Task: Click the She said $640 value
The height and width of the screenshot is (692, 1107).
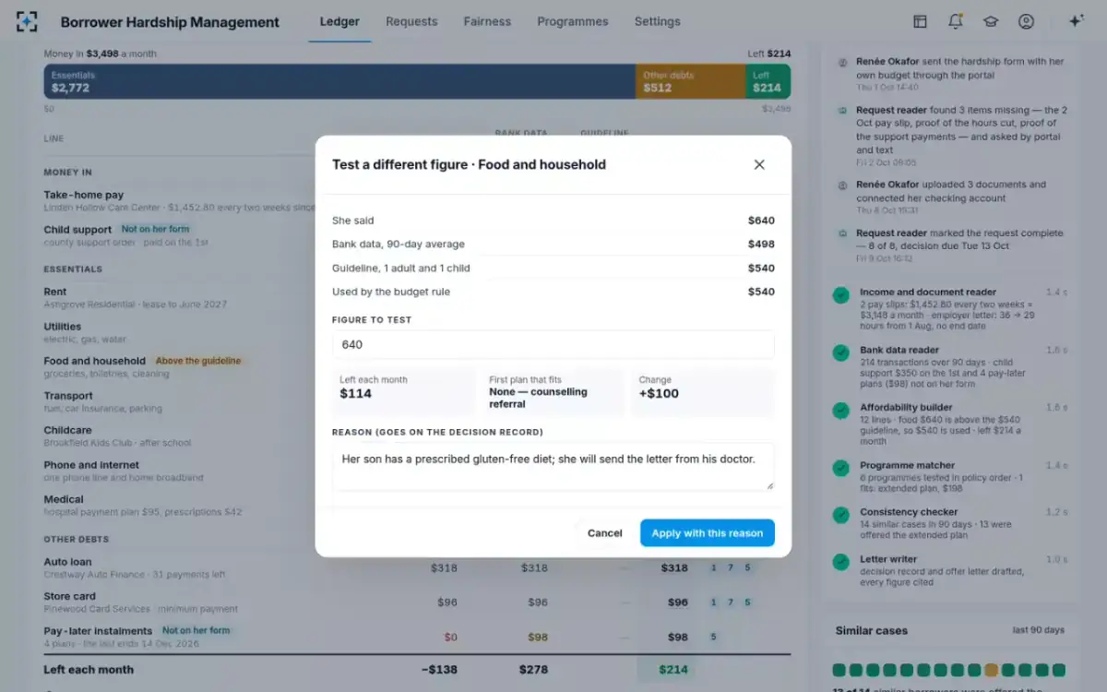Action: [761, 221]
